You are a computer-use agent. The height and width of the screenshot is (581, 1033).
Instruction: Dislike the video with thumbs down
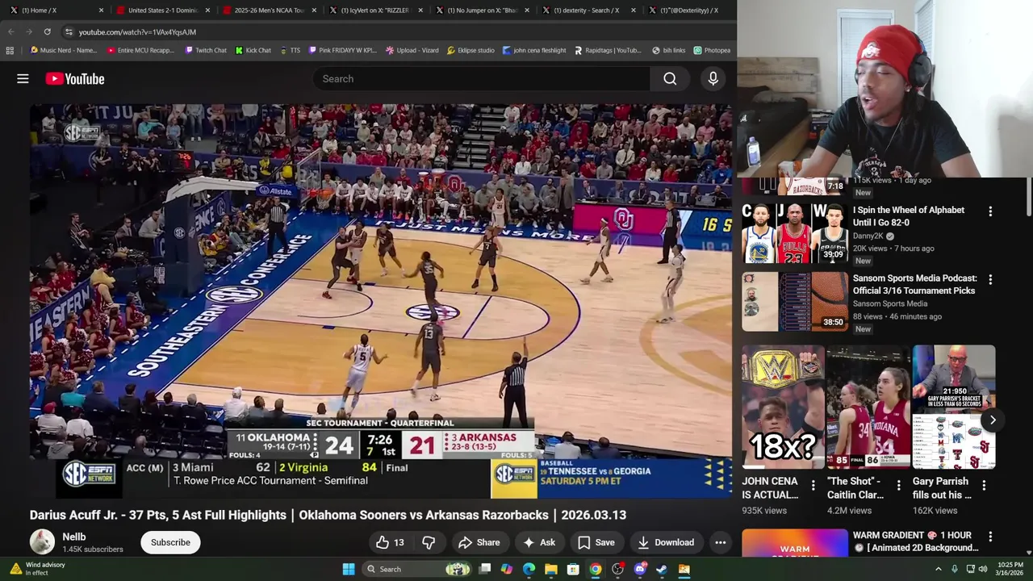click(x=429, y=542)
